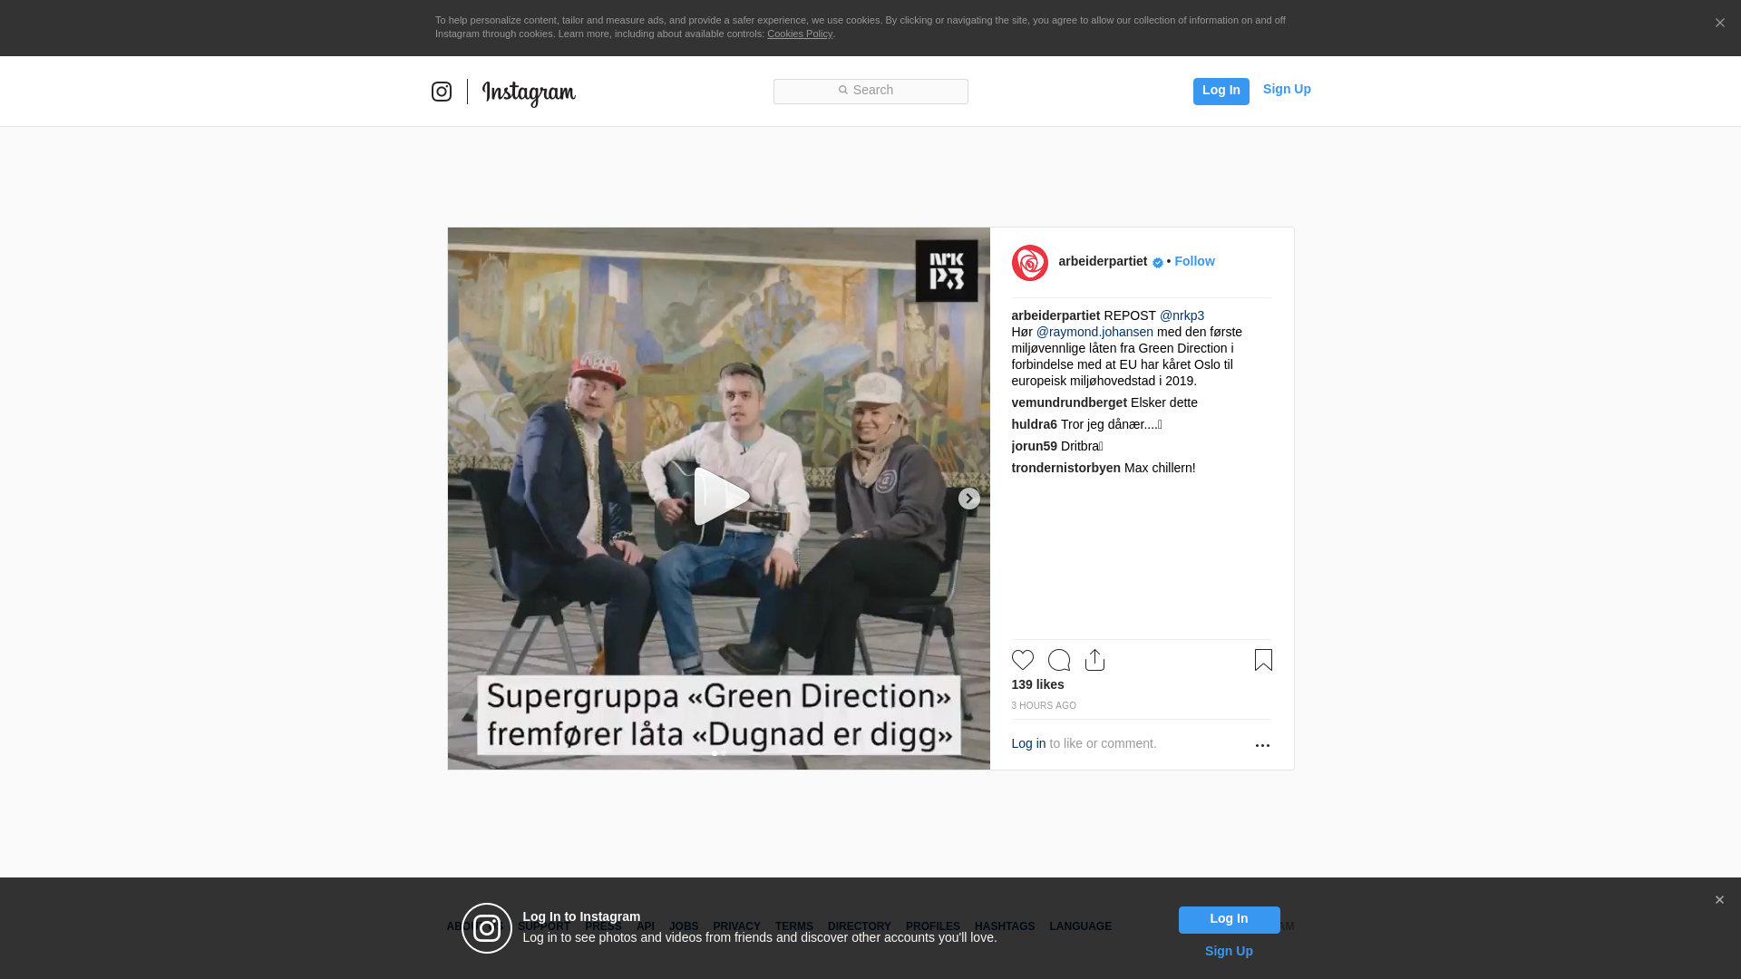Click the arbeiderpartiet username in caption
The height and width of the screenshot is (979, 1741).
[x=1056, y=315]
